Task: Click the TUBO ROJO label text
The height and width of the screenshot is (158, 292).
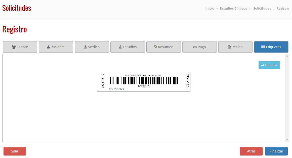Action: click(188, 81)
